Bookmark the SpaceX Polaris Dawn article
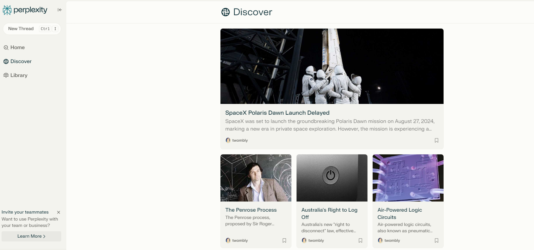This screenshot has height=250, width=534. 437,140
